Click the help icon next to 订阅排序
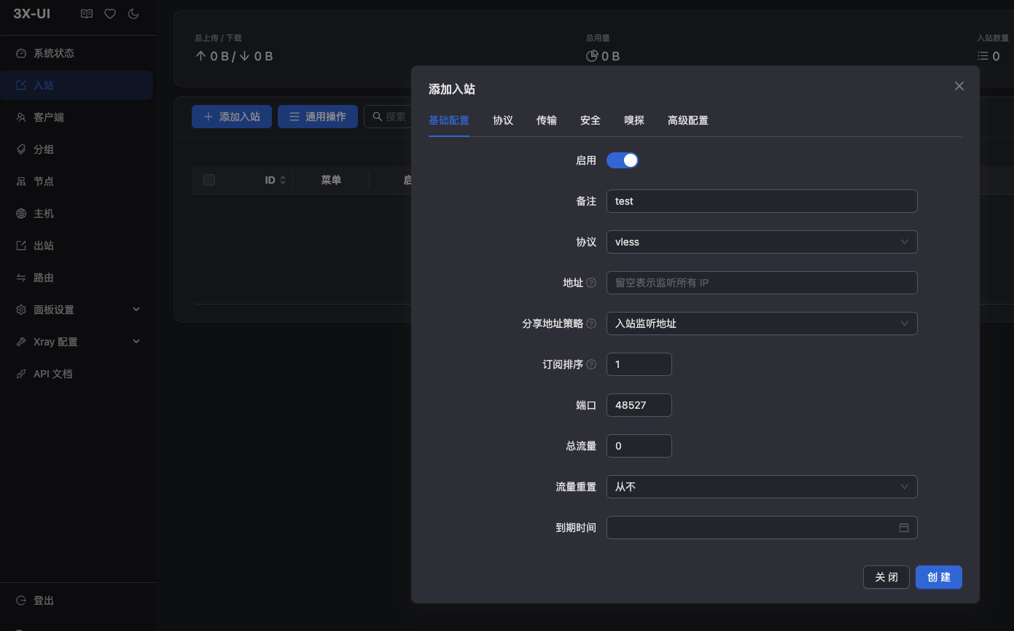Screen dimensions: 1014x631 click(x=591, y=364)
